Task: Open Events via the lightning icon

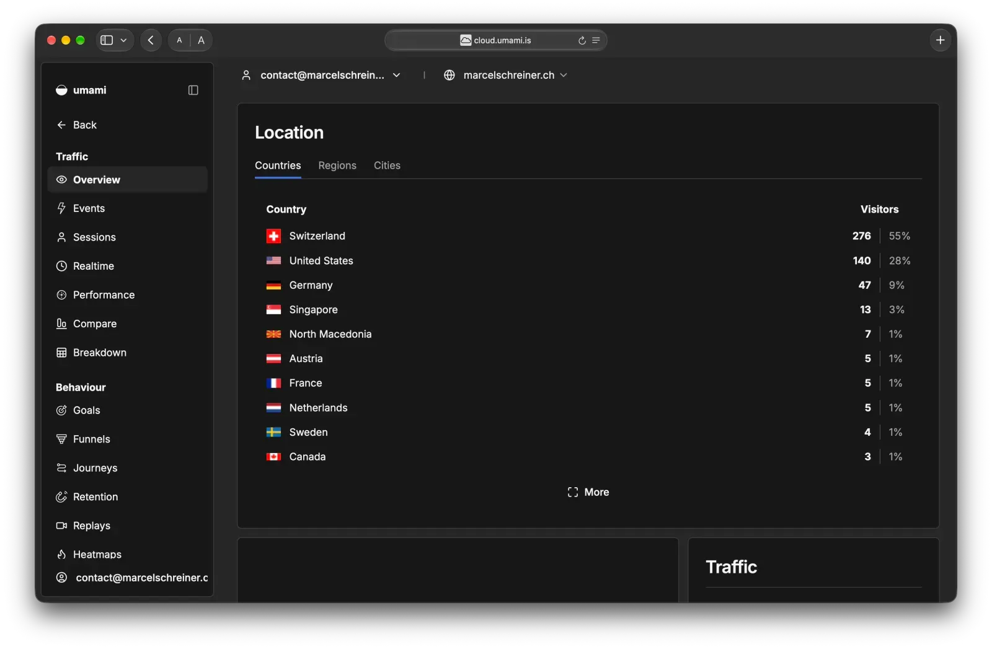Action: pyautogui.click(x=61, y=208)
